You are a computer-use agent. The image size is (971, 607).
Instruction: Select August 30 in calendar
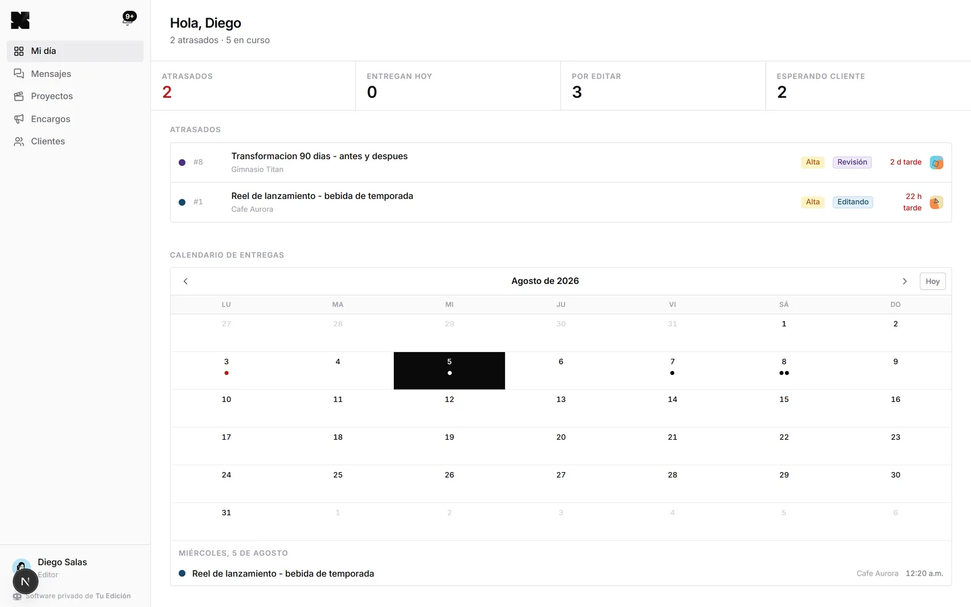[x=895, y=484]
